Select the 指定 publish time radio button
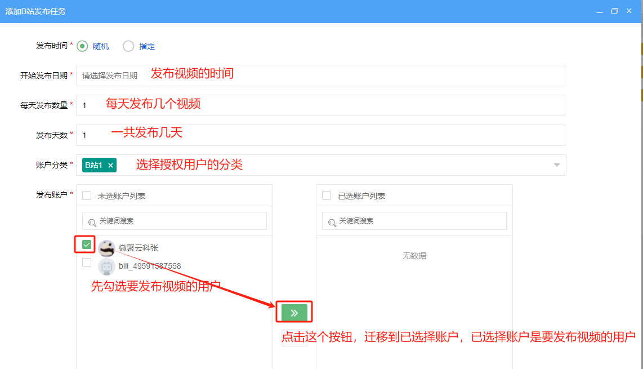 [x=128, y=46]
